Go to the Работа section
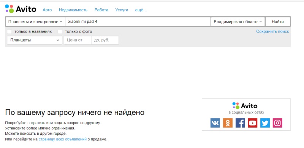Image resolution: width=304 pixels, height=148 pixels. point(101,10)
